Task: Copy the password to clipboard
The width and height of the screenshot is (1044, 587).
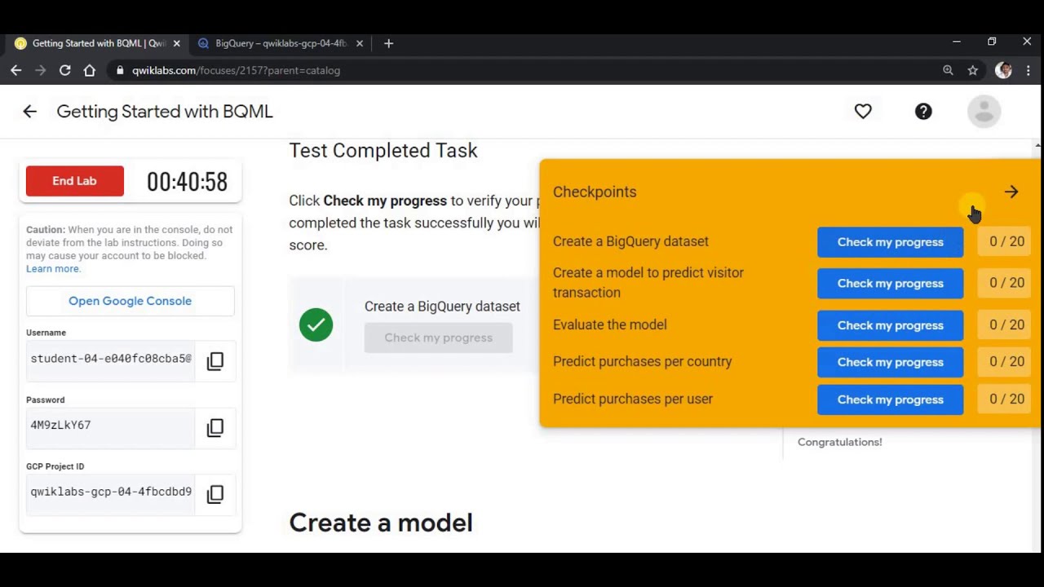Action: [215, 428]
